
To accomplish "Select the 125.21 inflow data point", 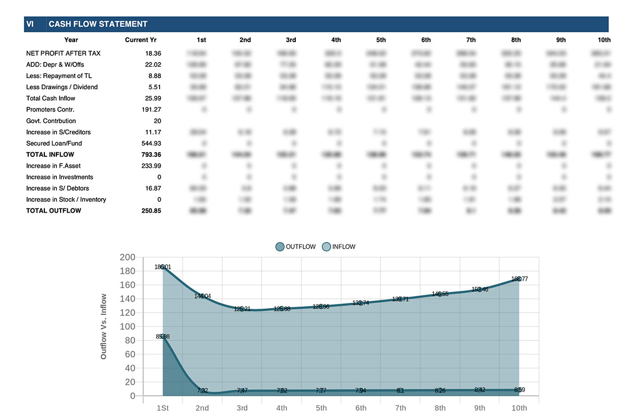I will [242, 309].
